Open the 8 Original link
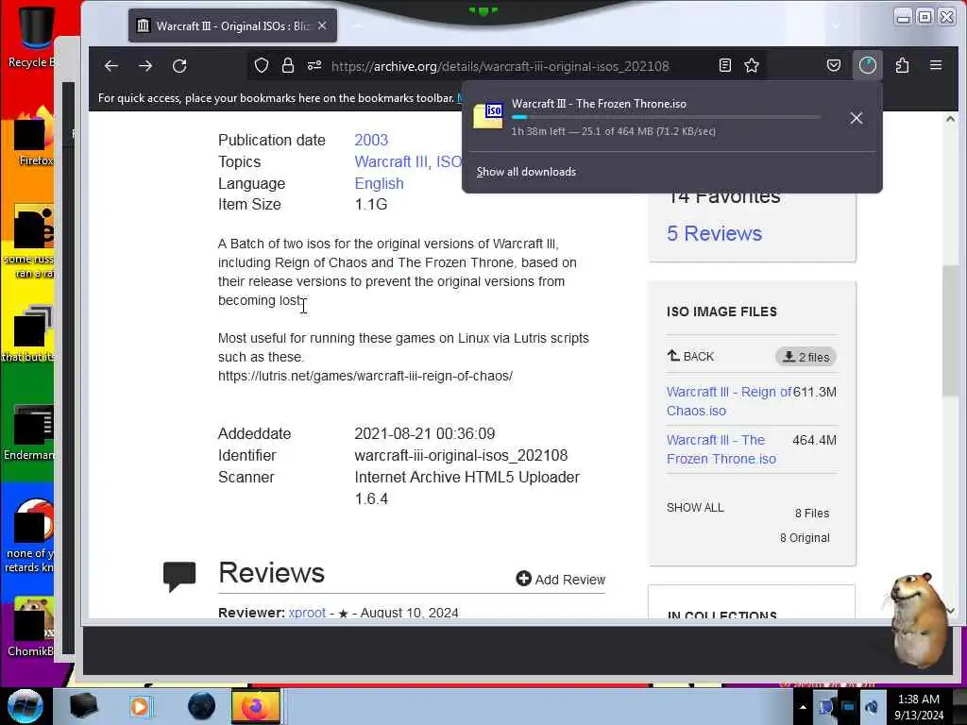 pos(805,537)
